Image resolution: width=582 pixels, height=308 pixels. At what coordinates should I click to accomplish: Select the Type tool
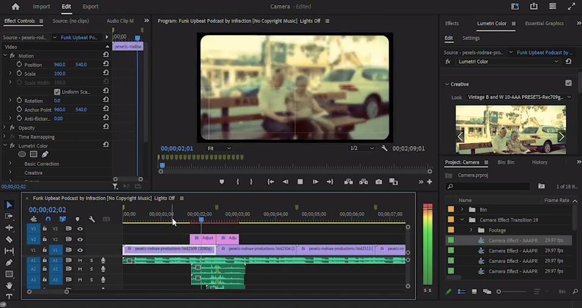click(x=9, y=297)
